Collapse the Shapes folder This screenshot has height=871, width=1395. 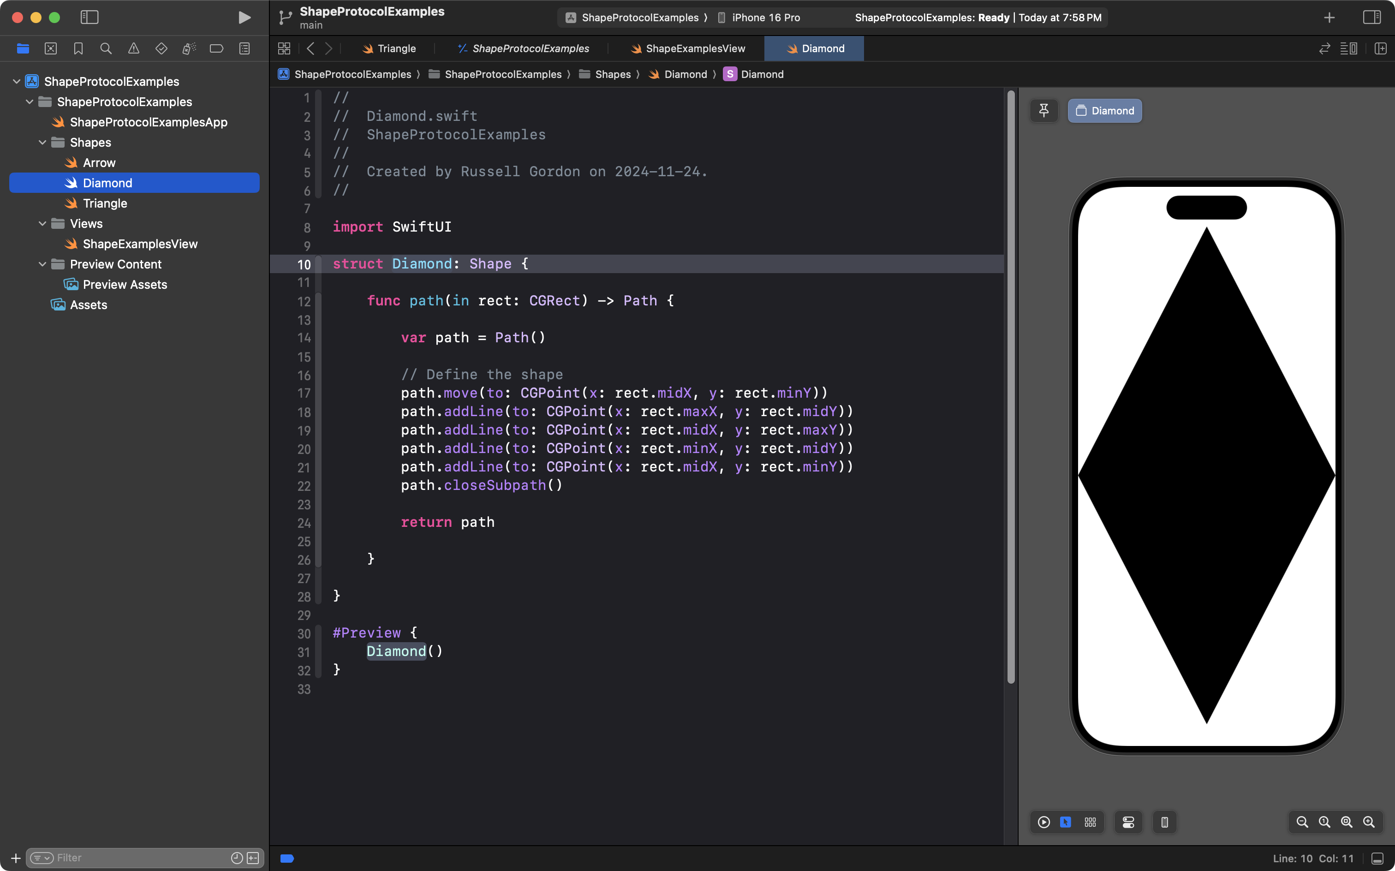[x=42, y=142]
